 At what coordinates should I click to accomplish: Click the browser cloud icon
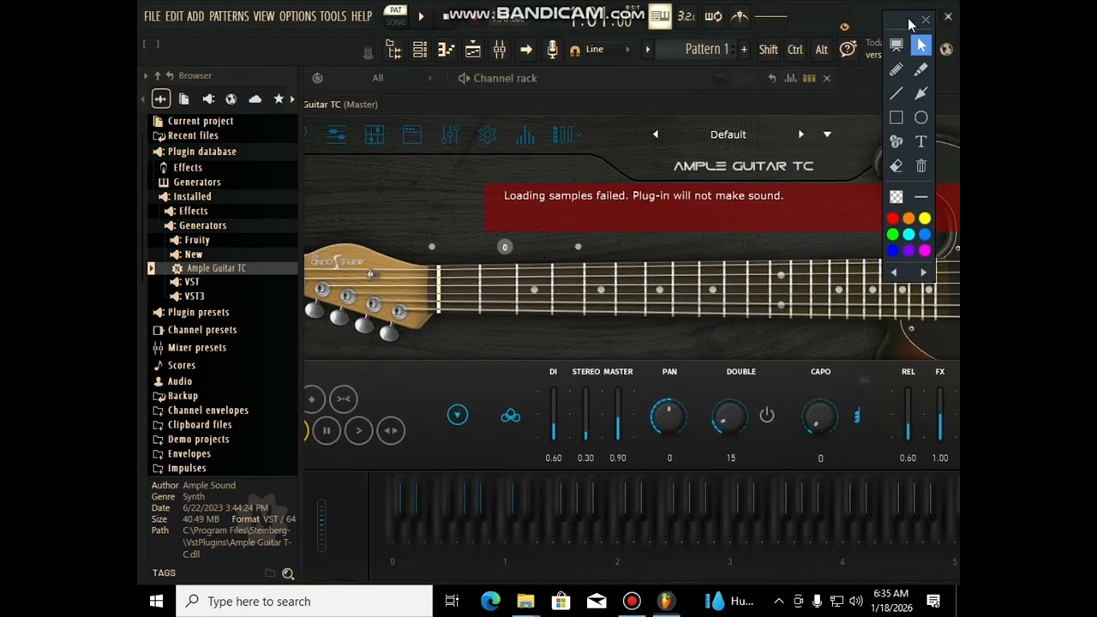tap(255, 99)
